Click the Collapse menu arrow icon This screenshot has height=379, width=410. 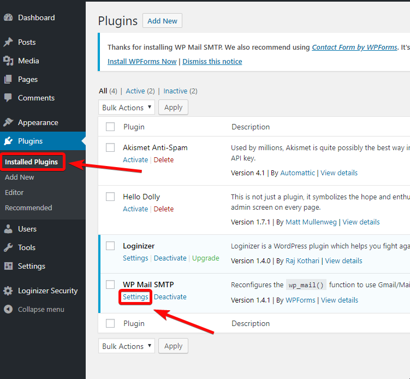(8, 309)
